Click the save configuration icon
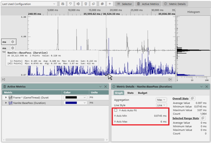Image resolution: width=211 pixels, height=143 pixels. click(63, 4)
